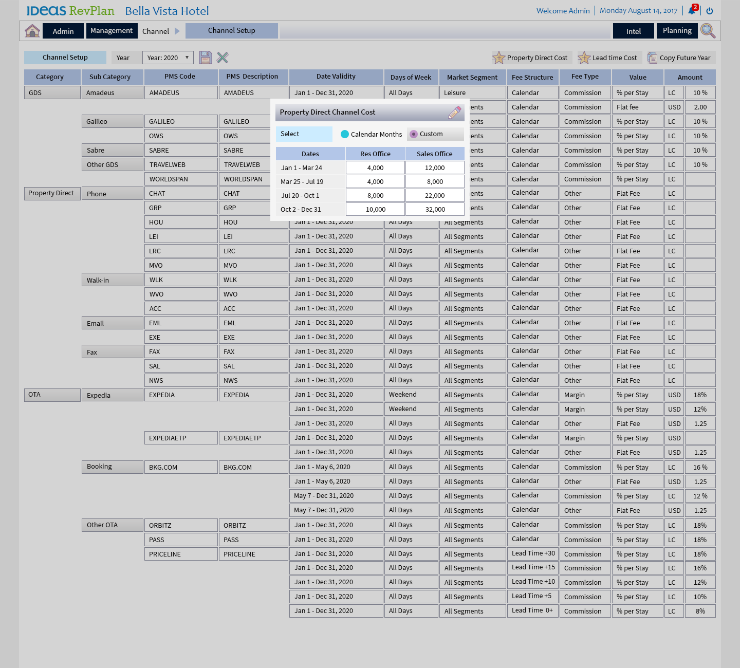The height and width of the screenshot is (668, 740).
Task: Select the Custom radio option
Action: pos(414,134)
